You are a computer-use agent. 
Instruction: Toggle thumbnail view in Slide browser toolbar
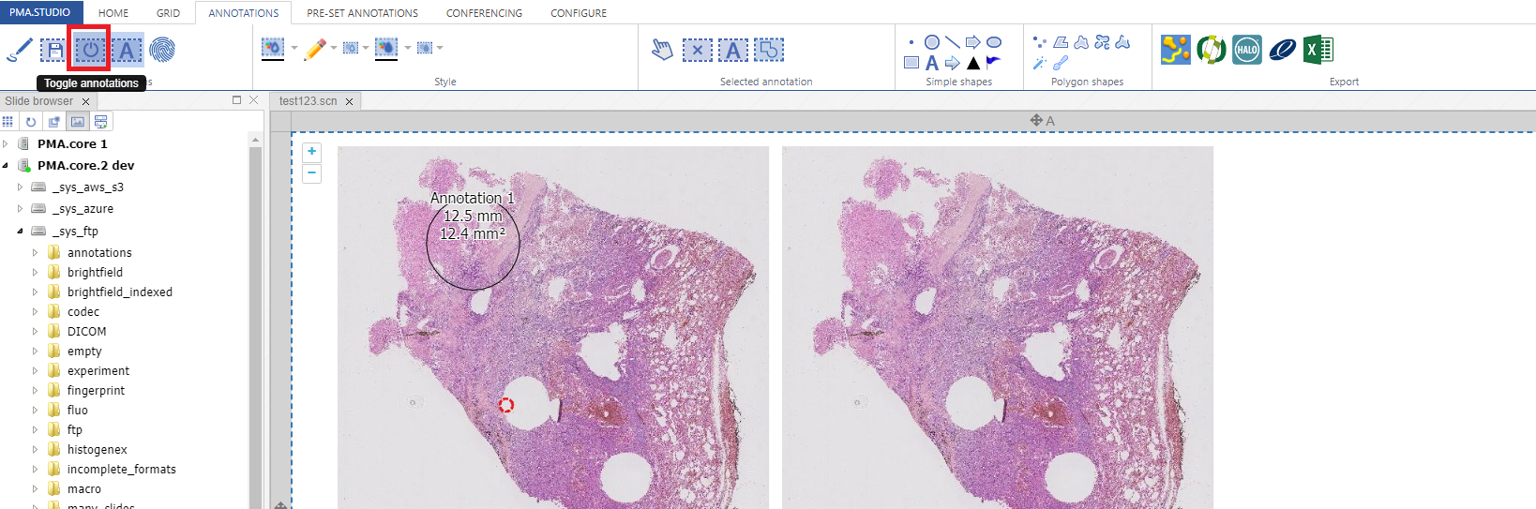coord(78,122)
